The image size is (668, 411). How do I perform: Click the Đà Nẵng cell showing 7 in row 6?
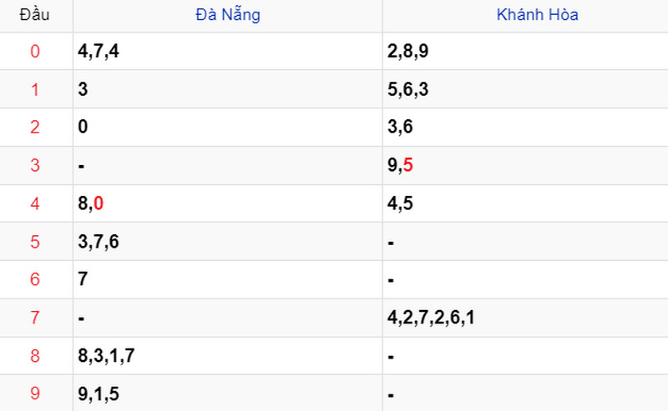point(228,279)
